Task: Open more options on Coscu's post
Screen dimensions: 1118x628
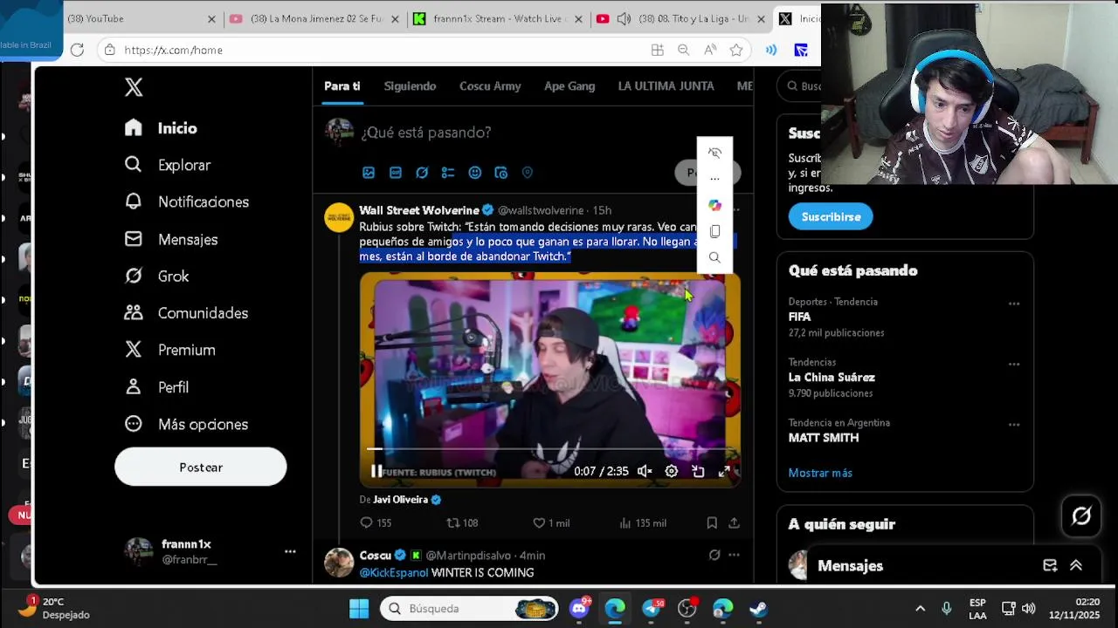Action: (734, 555)
